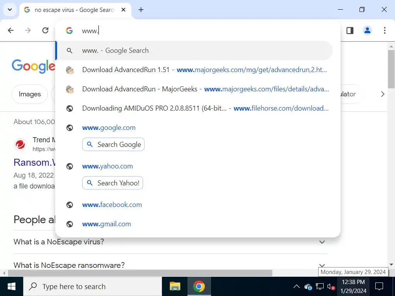The width and height of the screenshot is (395, 296).
Task: Click the globe icon beside www.facebook.com
Action: pyautogui.click(x=69, y=205)
